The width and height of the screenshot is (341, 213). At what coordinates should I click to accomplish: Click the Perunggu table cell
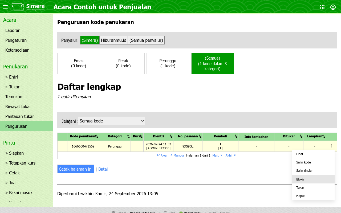pos(115,146)
